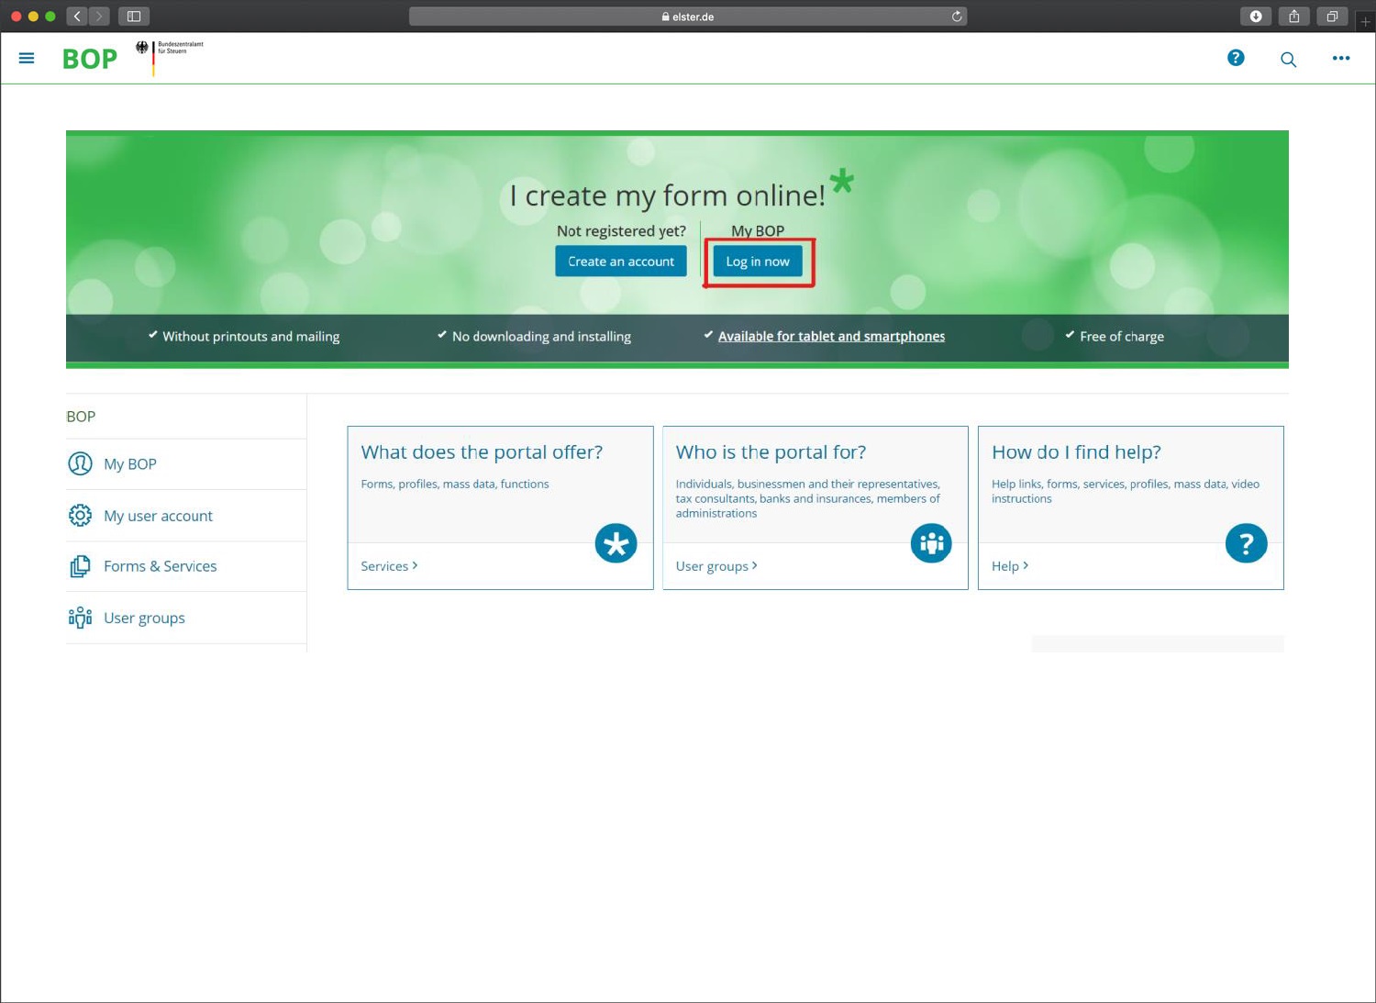The height and width of the screenshot is (1003, 1376).
Task: Click the elster.de address bar
Action: click(688, 17)
